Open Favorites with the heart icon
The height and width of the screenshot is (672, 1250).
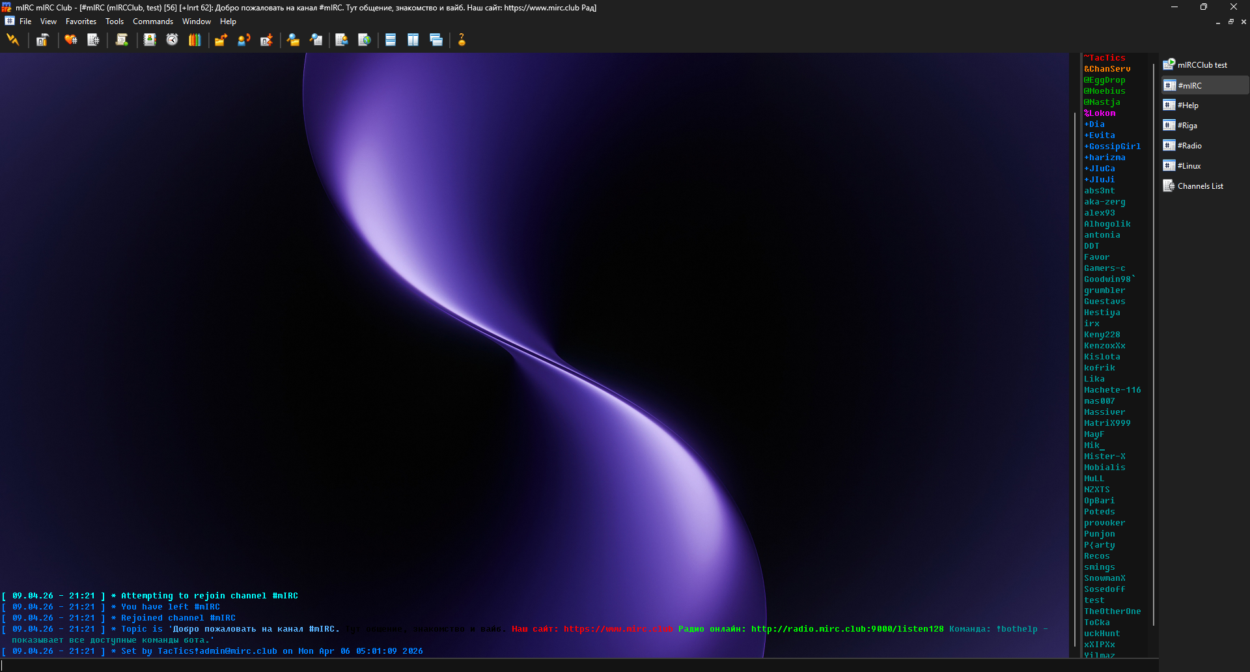click(71, 40)
